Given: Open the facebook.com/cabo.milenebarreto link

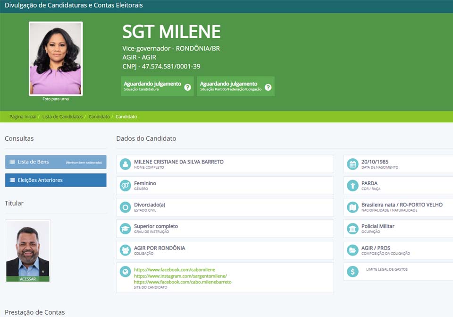Looking at the screenshot, I should pyautogui.click(x=183, y=282).
